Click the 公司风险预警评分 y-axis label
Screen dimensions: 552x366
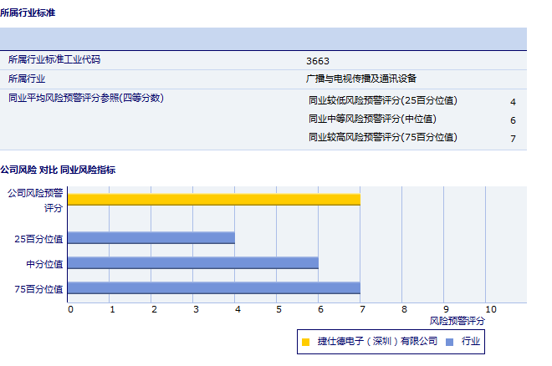[x=35, y=200]
